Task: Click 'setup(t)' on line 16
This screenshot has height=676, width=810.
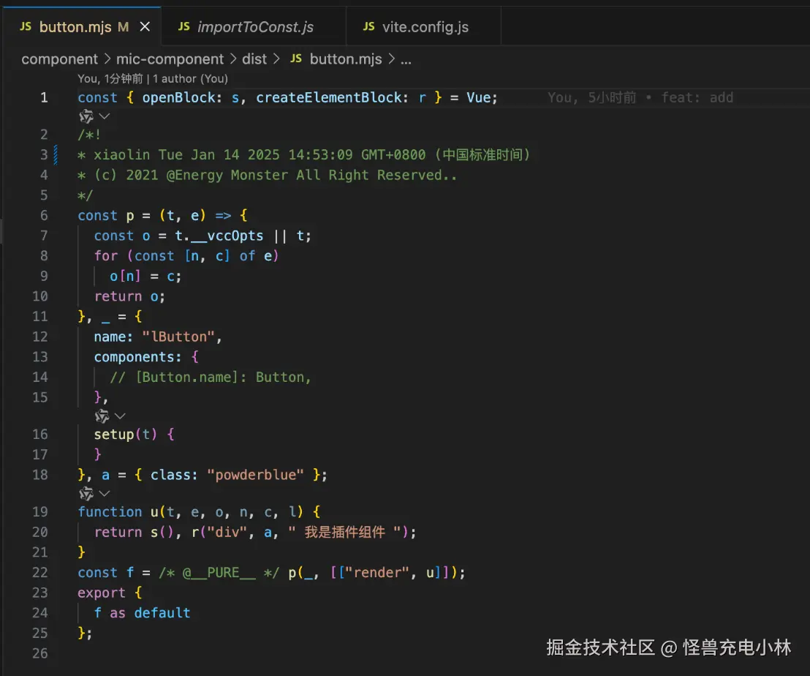Action: [x=126, y=434]
